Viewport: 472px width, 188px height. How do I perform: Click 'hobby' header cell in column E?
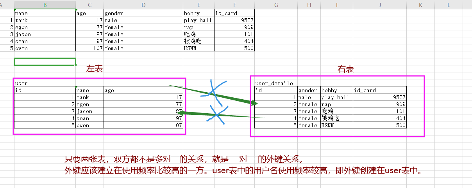point(198,13)
